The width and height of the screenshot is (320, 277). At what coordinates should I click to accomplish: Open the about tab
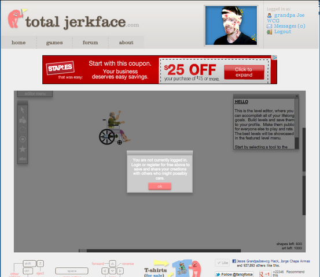126,42
